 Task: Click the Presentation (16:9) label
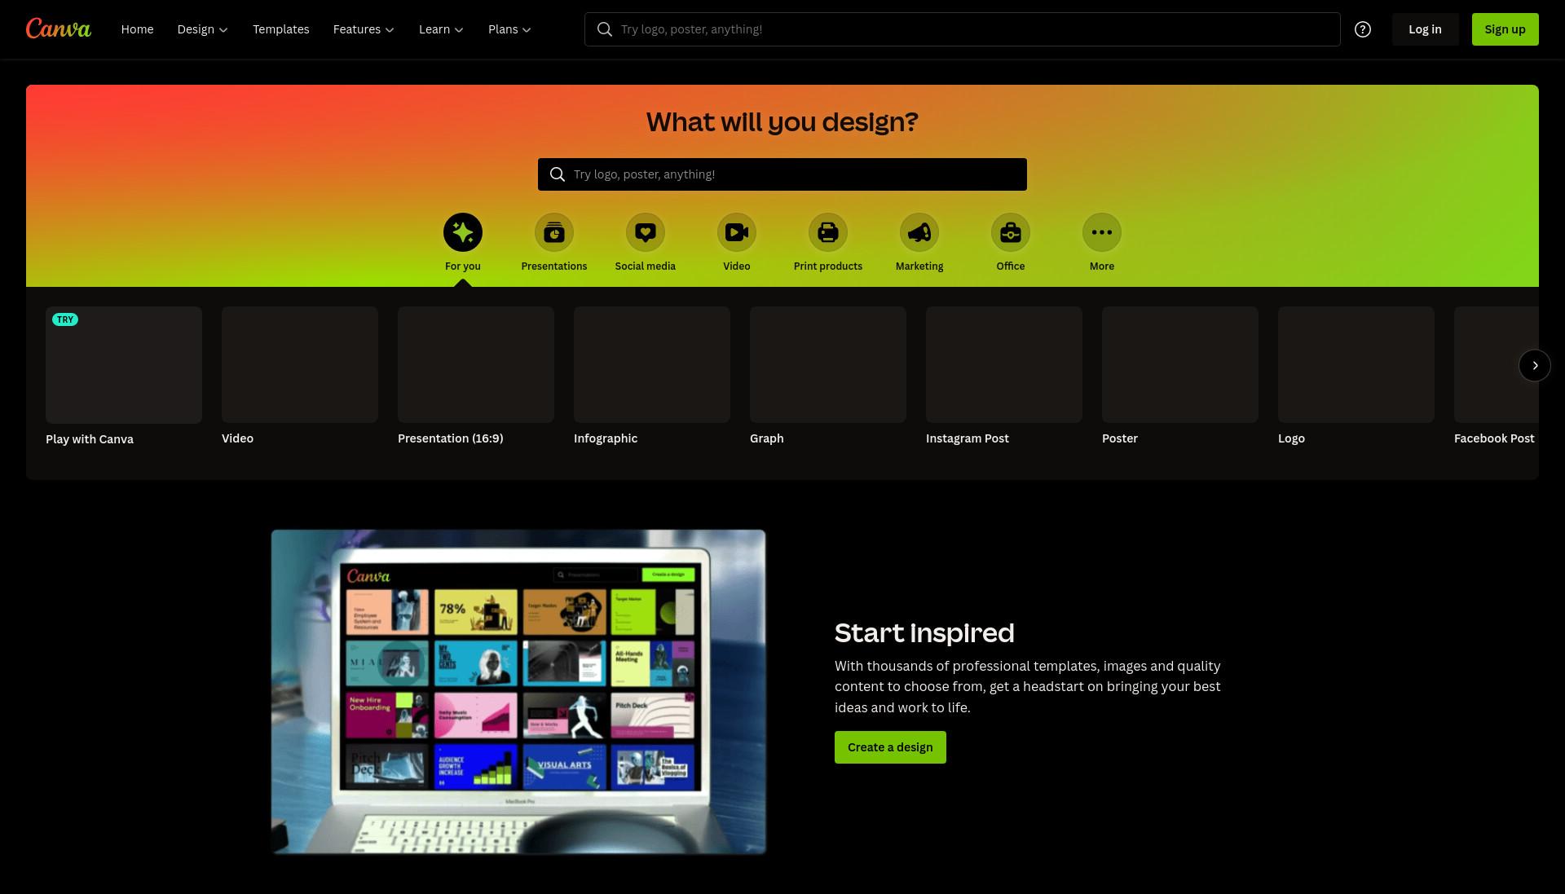click(x=451, y=438)
